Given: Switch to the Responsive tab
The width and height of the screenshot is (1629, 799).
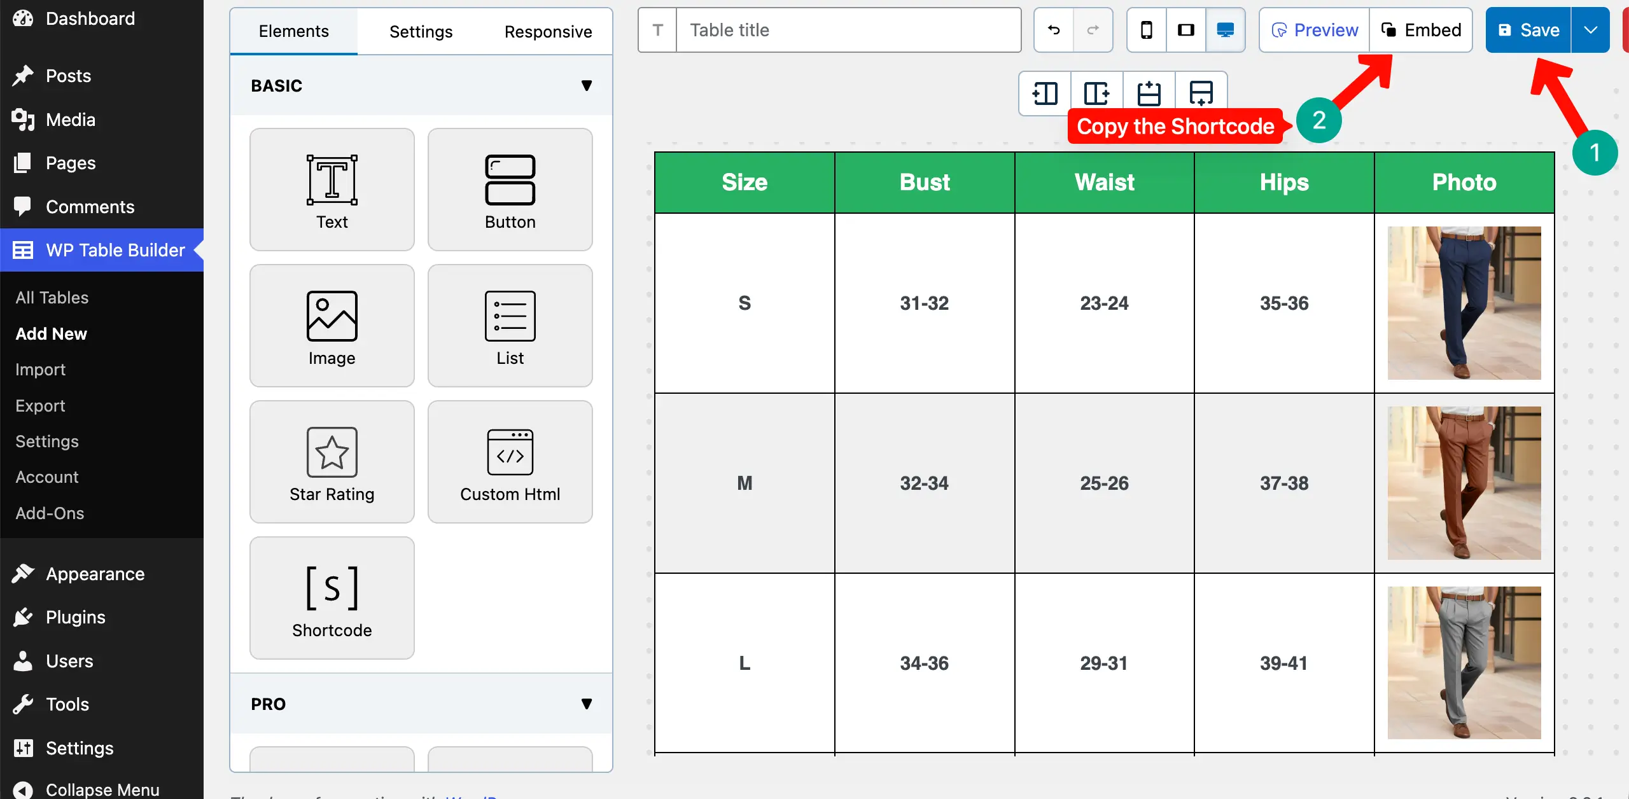Looking at the screenshot, I should (548, 31).
